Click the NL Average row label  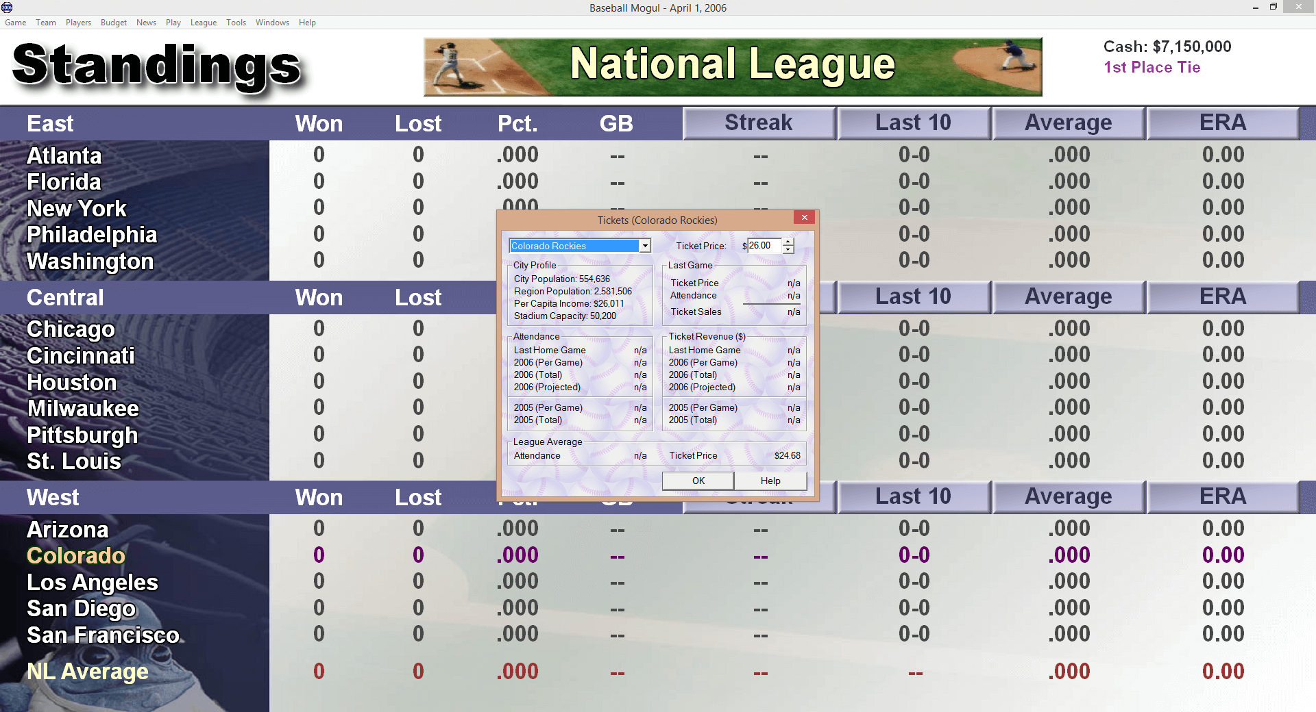[x=88, y=672]
